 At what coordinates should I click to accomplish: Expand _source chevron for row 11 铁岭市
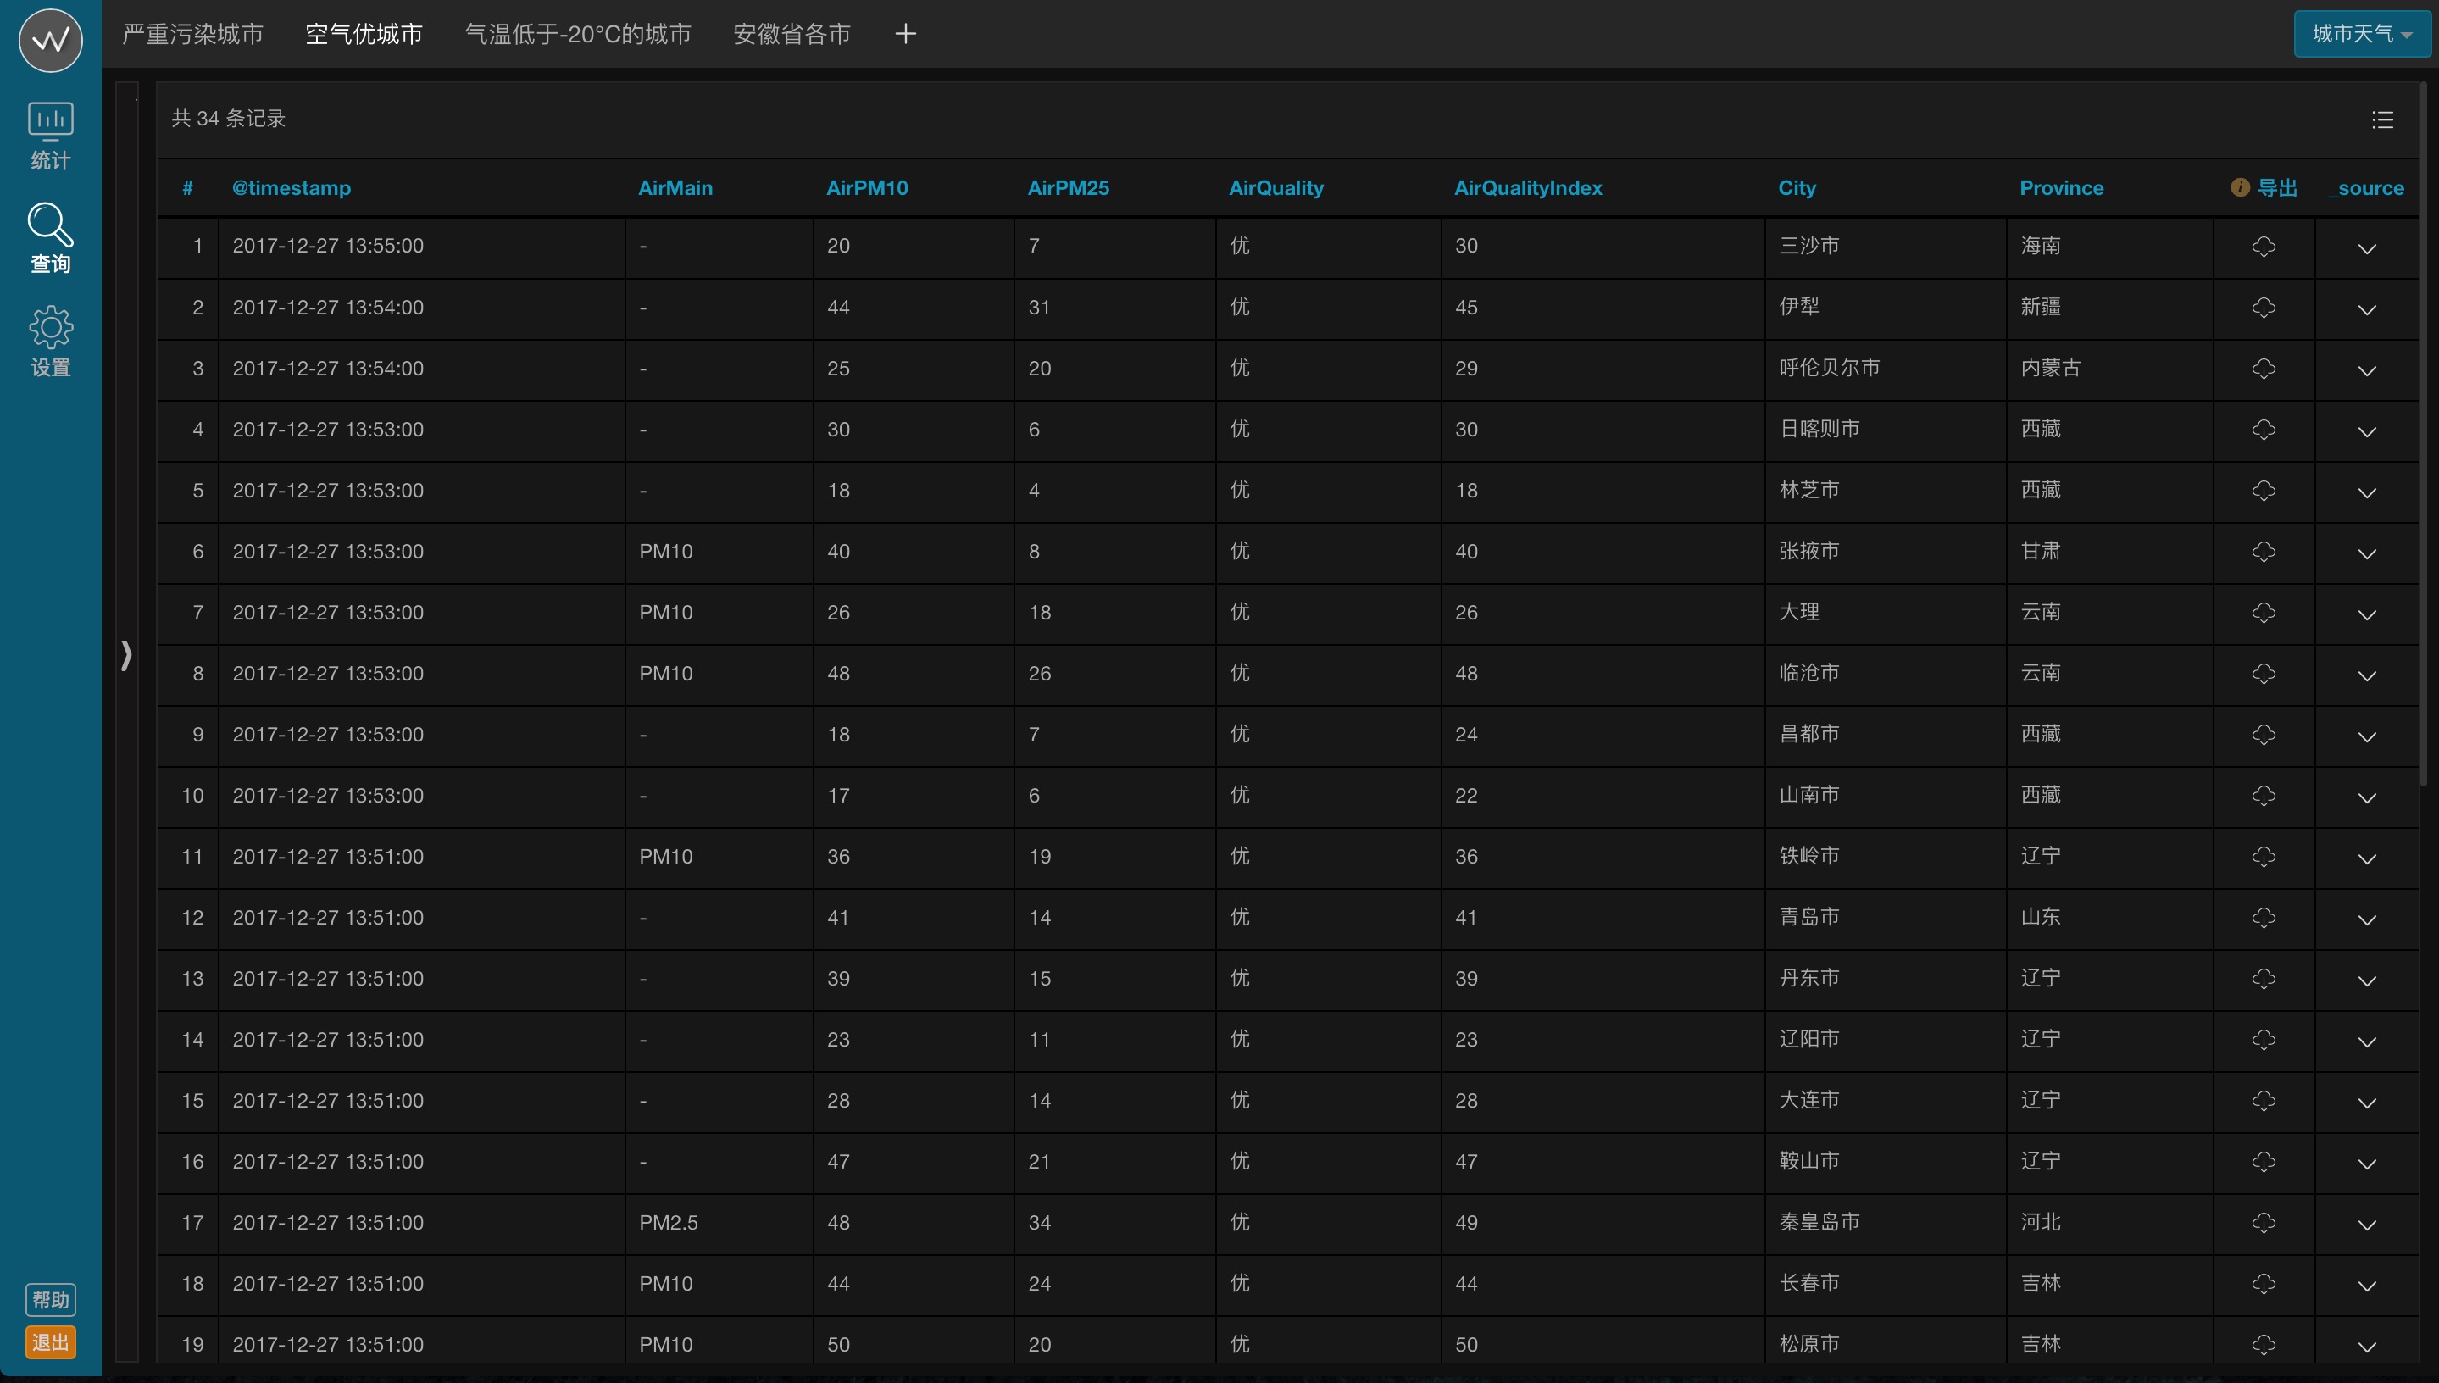click(x=2367, y=858)
